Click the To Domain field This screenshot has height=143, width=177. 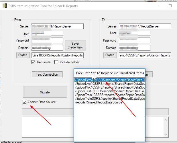pos(135,48)
